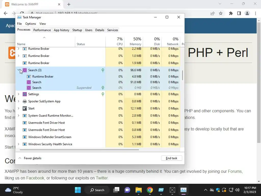
Task: Open the weather widget showing 21°C Cloudy
Action: coord(14,190)
